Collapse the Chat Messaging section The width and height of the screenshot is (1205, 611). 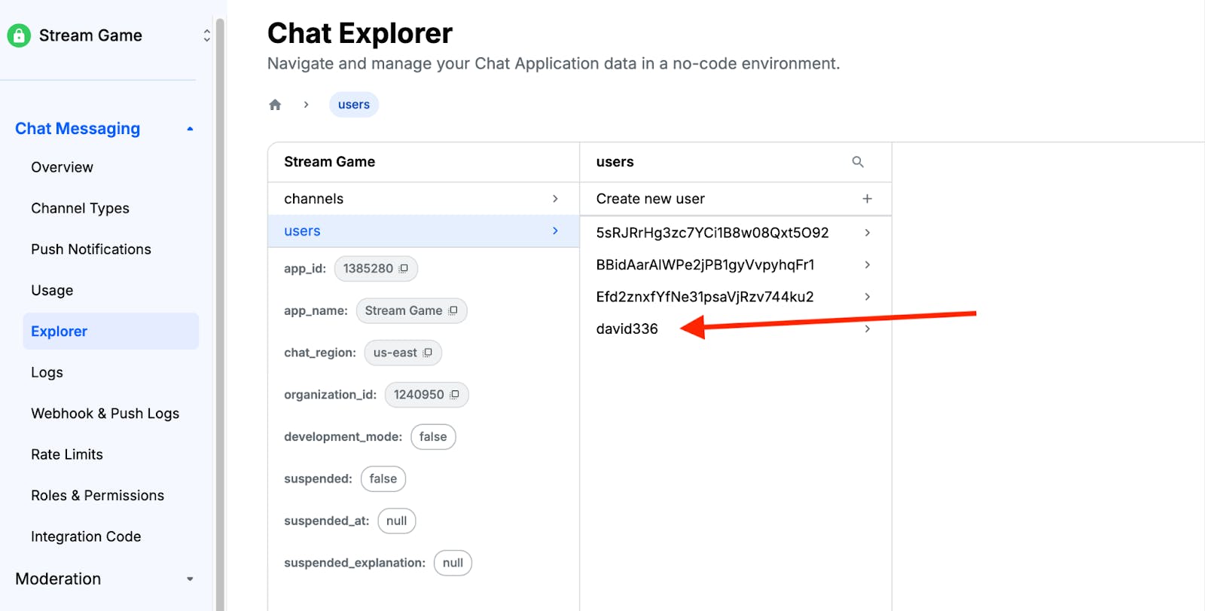(190, 129)
